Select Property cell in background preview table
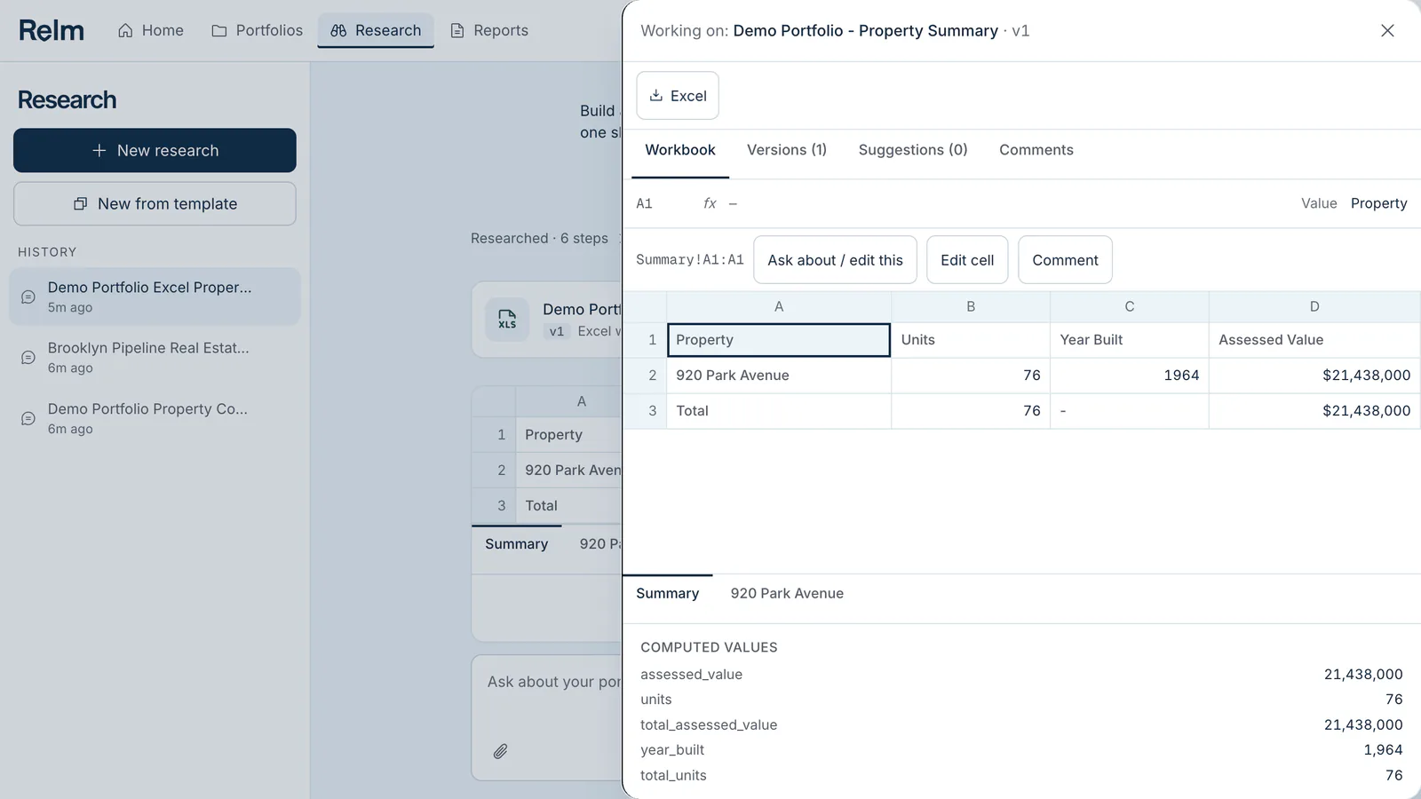The image size is (1421, 799). coord(568,435)
